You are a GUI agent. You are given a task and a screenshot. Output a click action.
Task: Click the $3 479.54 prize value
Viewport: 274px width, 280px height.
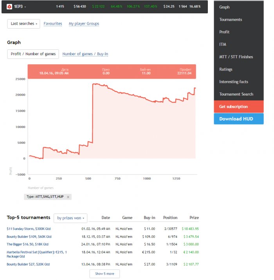coord(191,237)
